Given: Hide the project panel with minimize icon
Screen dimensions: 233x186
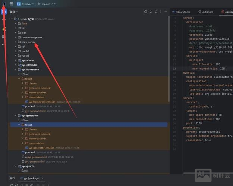Looking at the screenshot, I should tap(166, 12).
